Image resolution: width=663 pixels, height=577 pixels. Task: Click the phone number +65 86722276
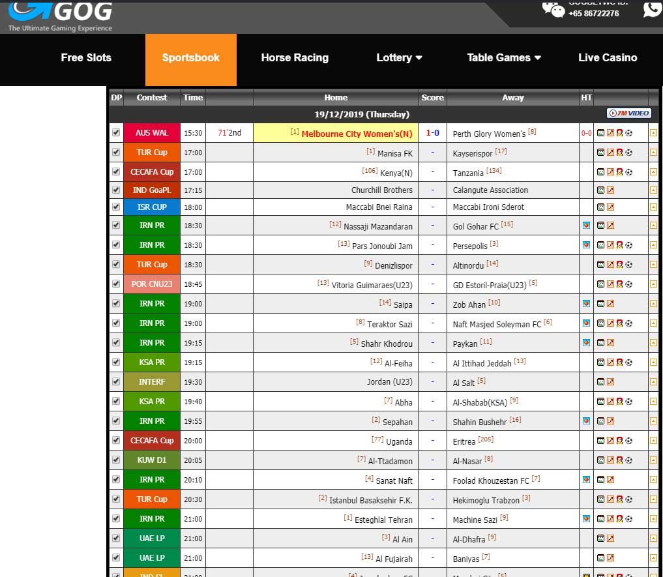[594, 13]
